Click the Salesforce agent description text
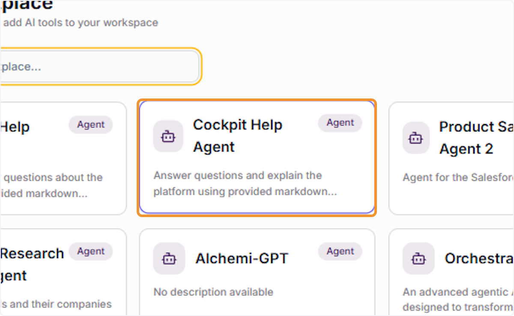Screen dimensions: 514x316 coord(458,177)
